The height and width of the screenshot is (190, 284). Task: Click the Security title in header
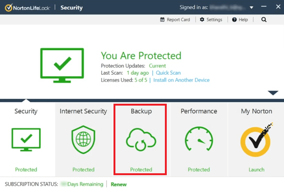[x=71, y=7]
